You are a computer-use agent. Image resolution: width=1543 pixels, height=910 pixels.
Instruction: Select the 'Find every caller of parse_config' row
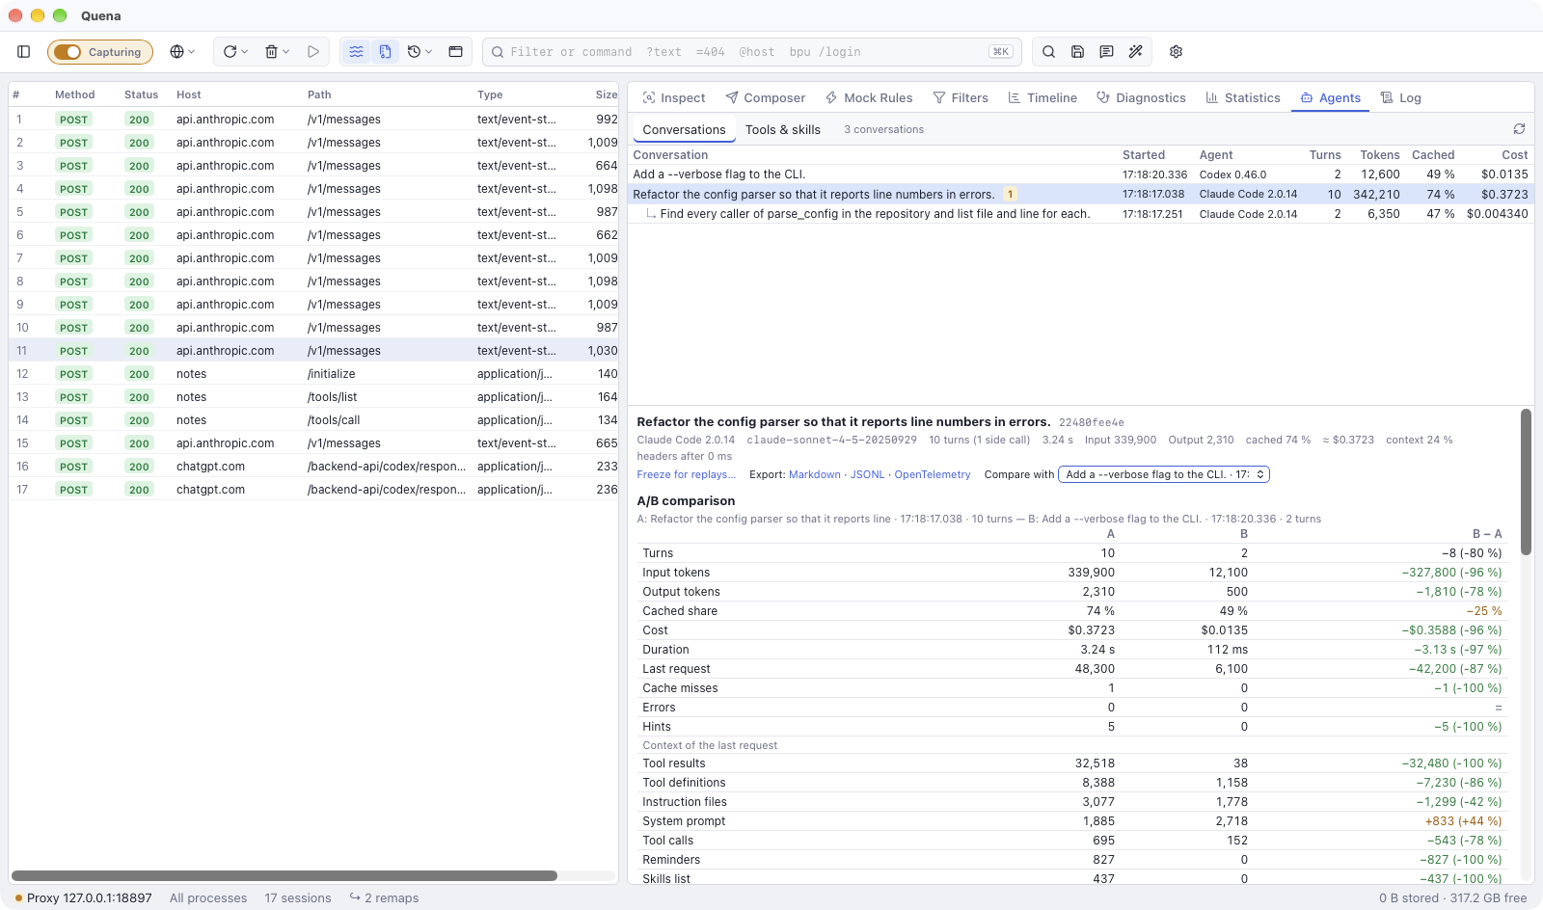click(1080, 214)
